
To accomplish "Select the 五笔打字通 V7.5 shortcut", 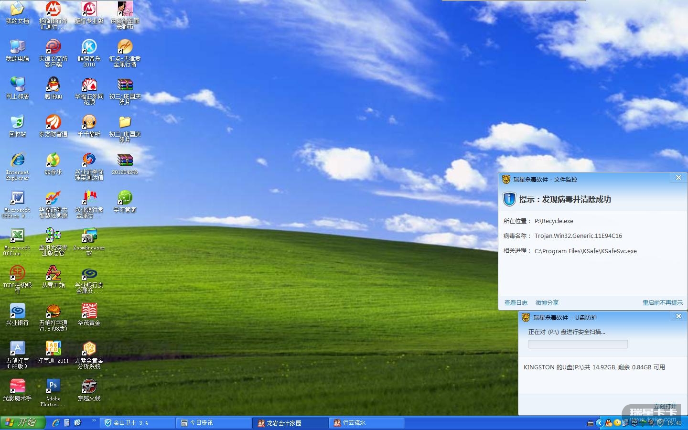I will (x=53, y=317).
